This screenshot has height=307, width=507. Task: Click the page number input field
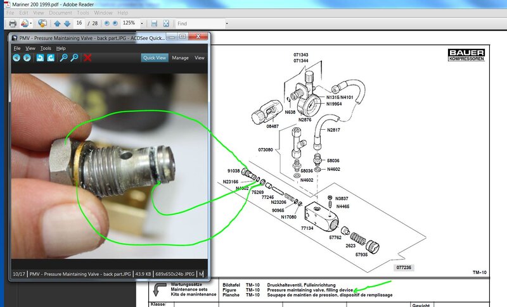(x=79, y=23)
